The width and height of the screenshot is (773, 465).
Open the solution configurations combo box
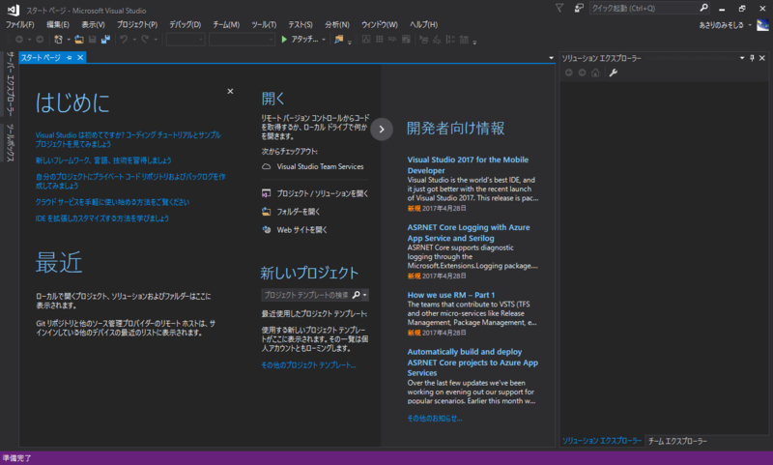point(186,40)
